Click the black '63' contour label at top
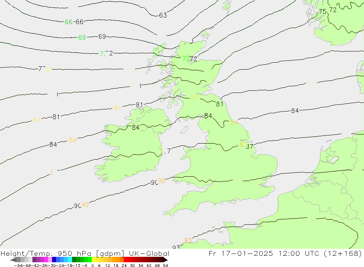The image size is (364, 267). [163, 15]
